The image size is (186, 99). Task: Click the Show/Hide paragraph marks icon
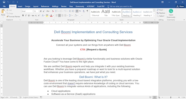(x=88, y=11)
